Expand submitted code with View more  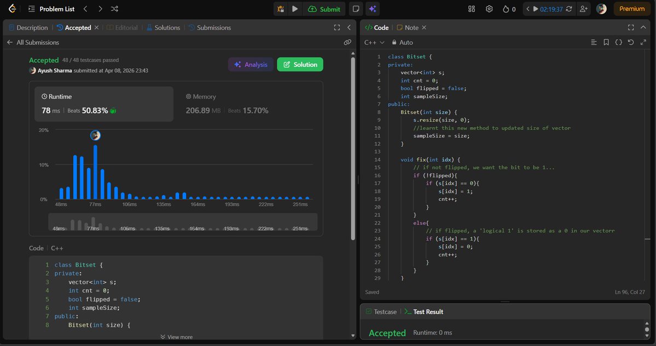click(x=176, y=337)
